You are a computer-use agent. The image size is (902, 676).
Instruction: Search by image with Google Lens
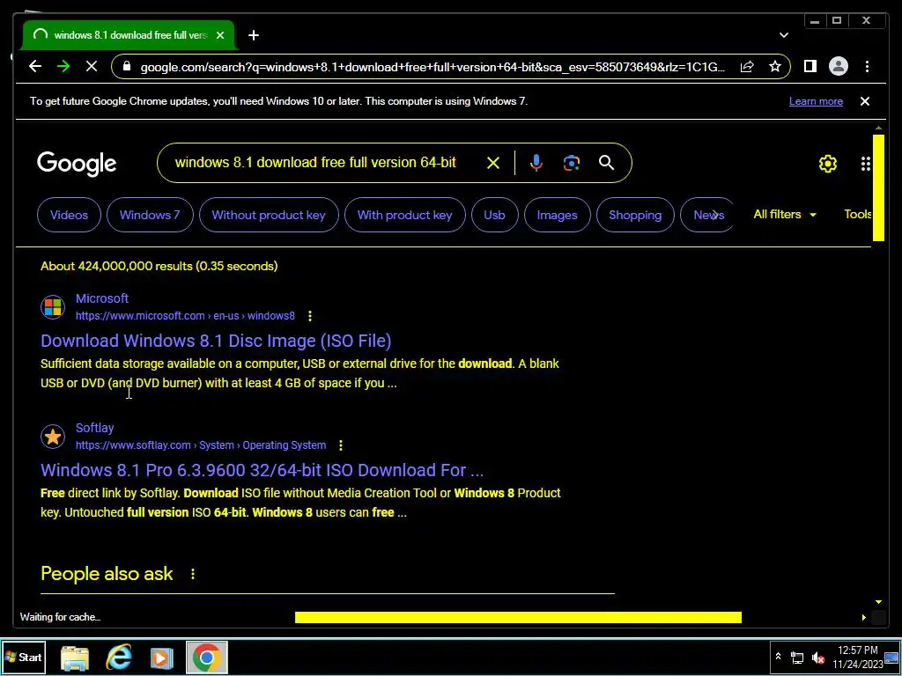click(571, 163)
